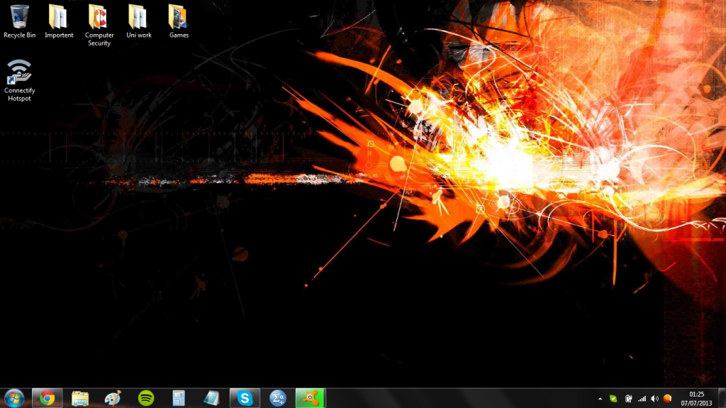Open Windows Explorer from the taskbar

coord(80,398)
